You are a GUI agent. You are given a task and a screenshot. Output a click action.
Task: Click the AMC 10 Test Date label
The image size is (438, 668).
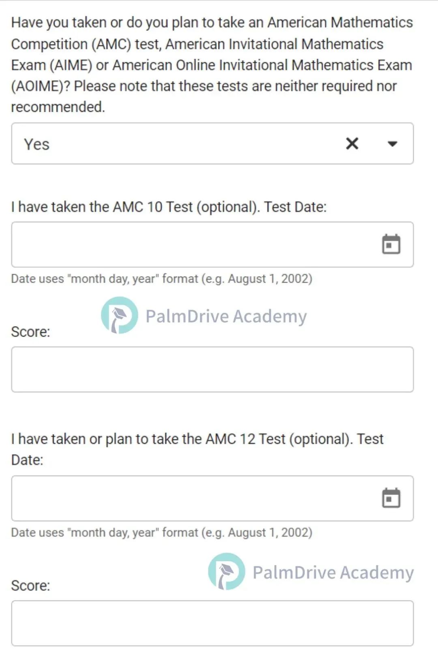169,207
